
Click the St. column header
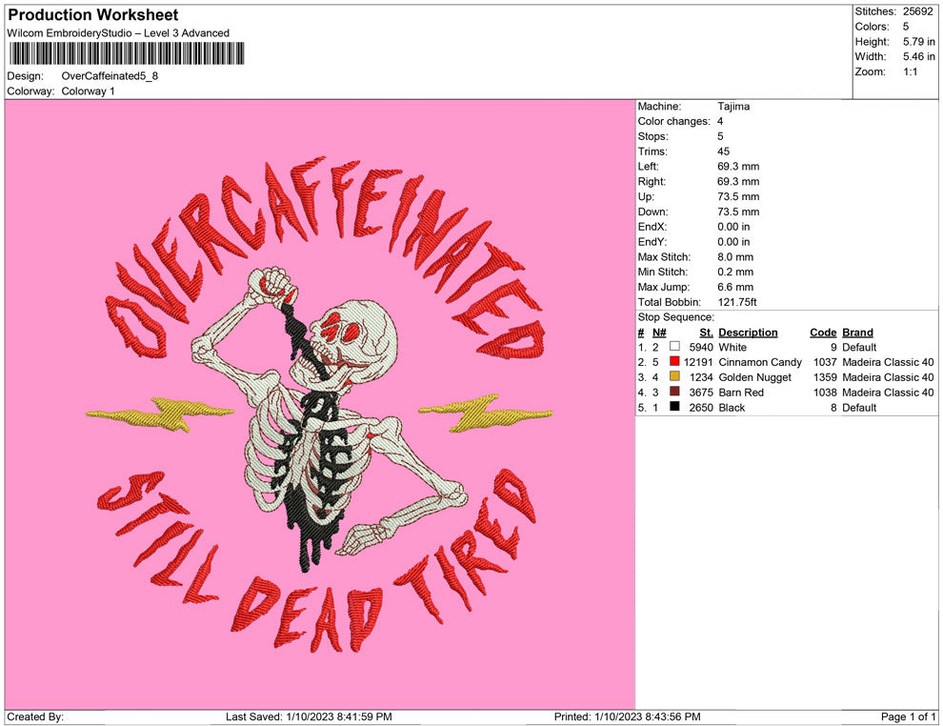click(x=706, y=332)
